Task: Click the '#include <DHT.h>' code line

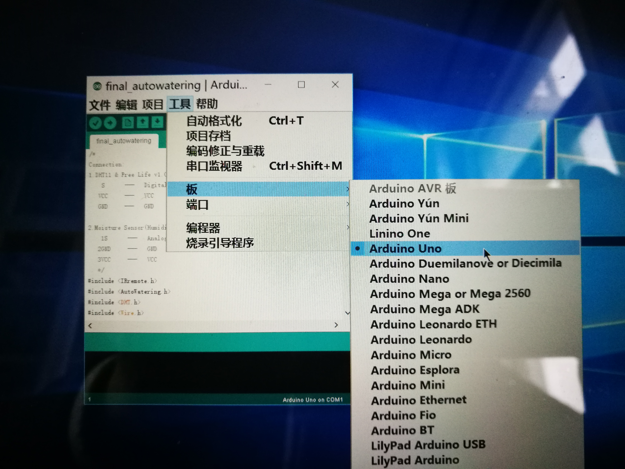Action: click(x=114, y=302)
